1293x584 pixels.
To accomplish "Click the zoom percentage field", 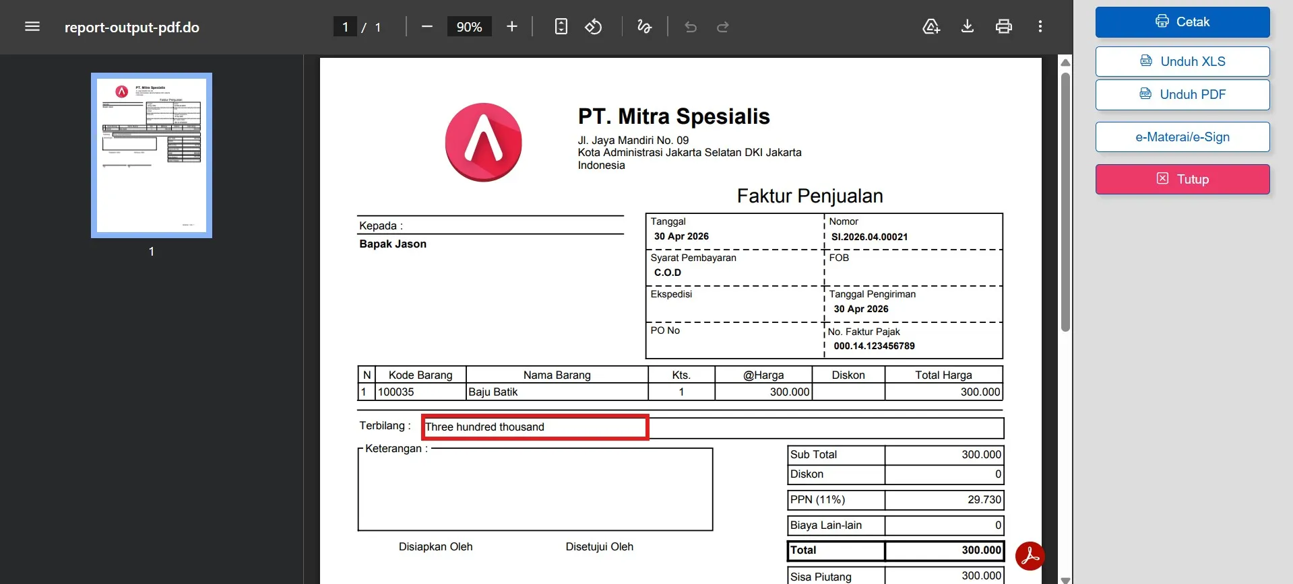I will 470,27.
